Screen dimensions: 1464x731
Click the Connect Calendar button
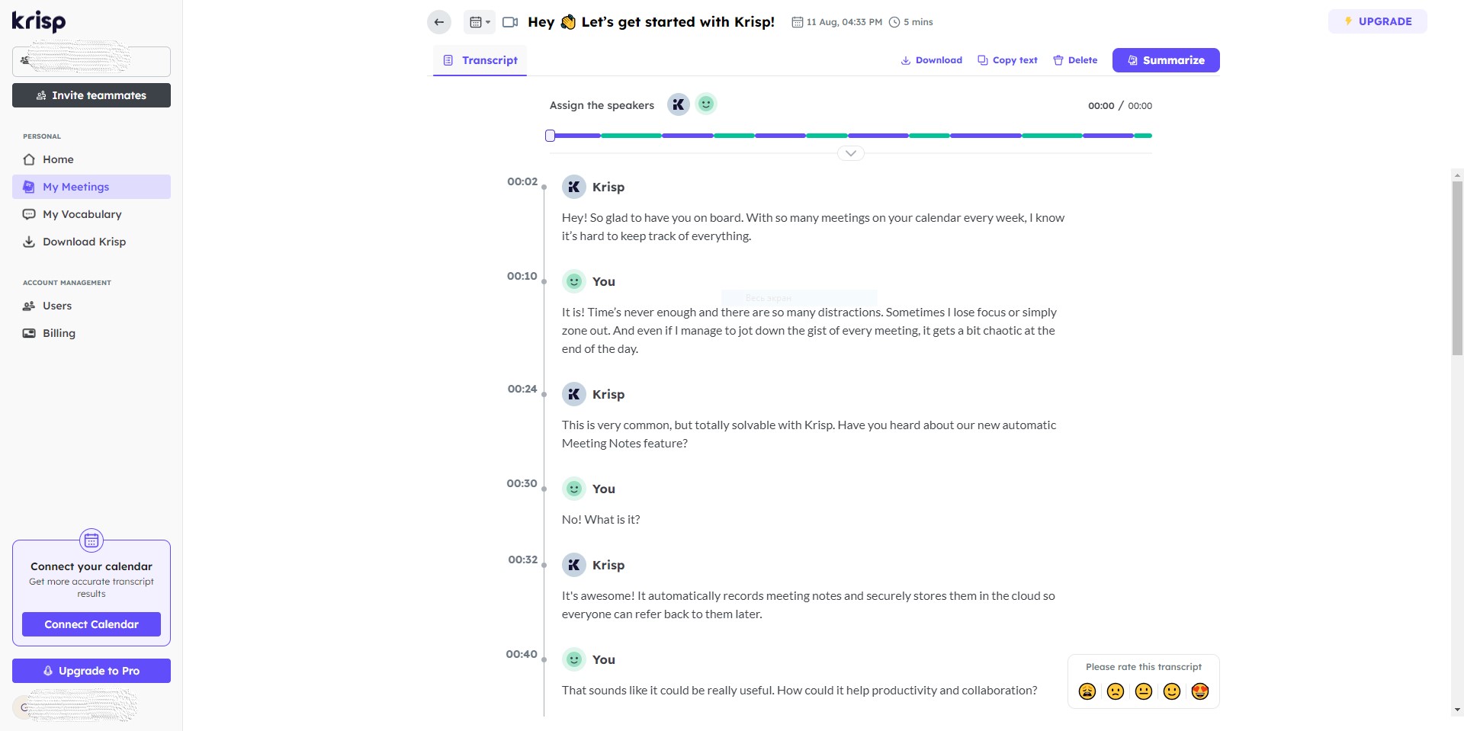(x=91, y=624)
